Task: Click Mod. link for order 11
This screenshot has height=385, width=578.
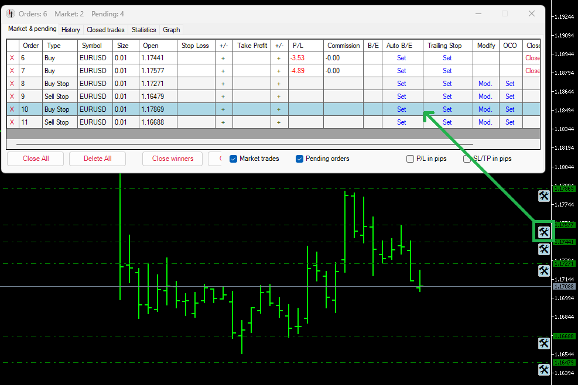Action: pos(485,122)
